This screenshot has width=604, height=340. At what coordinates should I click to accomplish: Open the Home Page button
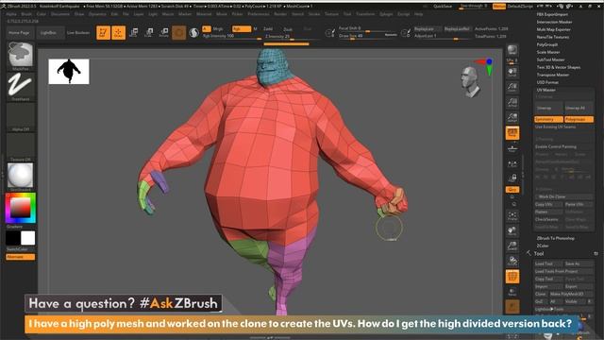(x=19, y=33)
